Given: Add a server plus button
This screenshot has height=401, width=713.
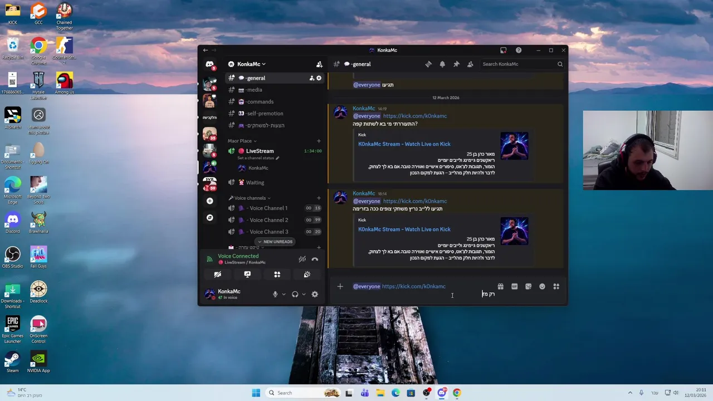Looking at the screenshot, I should click(x=209, y=201).
